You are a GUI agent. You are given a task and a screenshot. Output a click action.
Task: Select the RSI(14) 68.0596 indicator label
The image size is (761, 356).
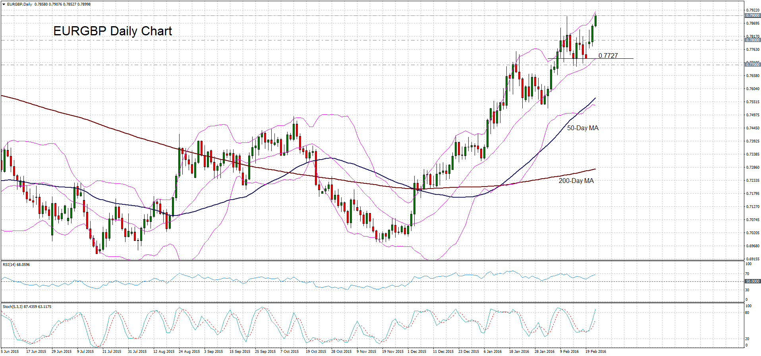[x=16, y=264]
